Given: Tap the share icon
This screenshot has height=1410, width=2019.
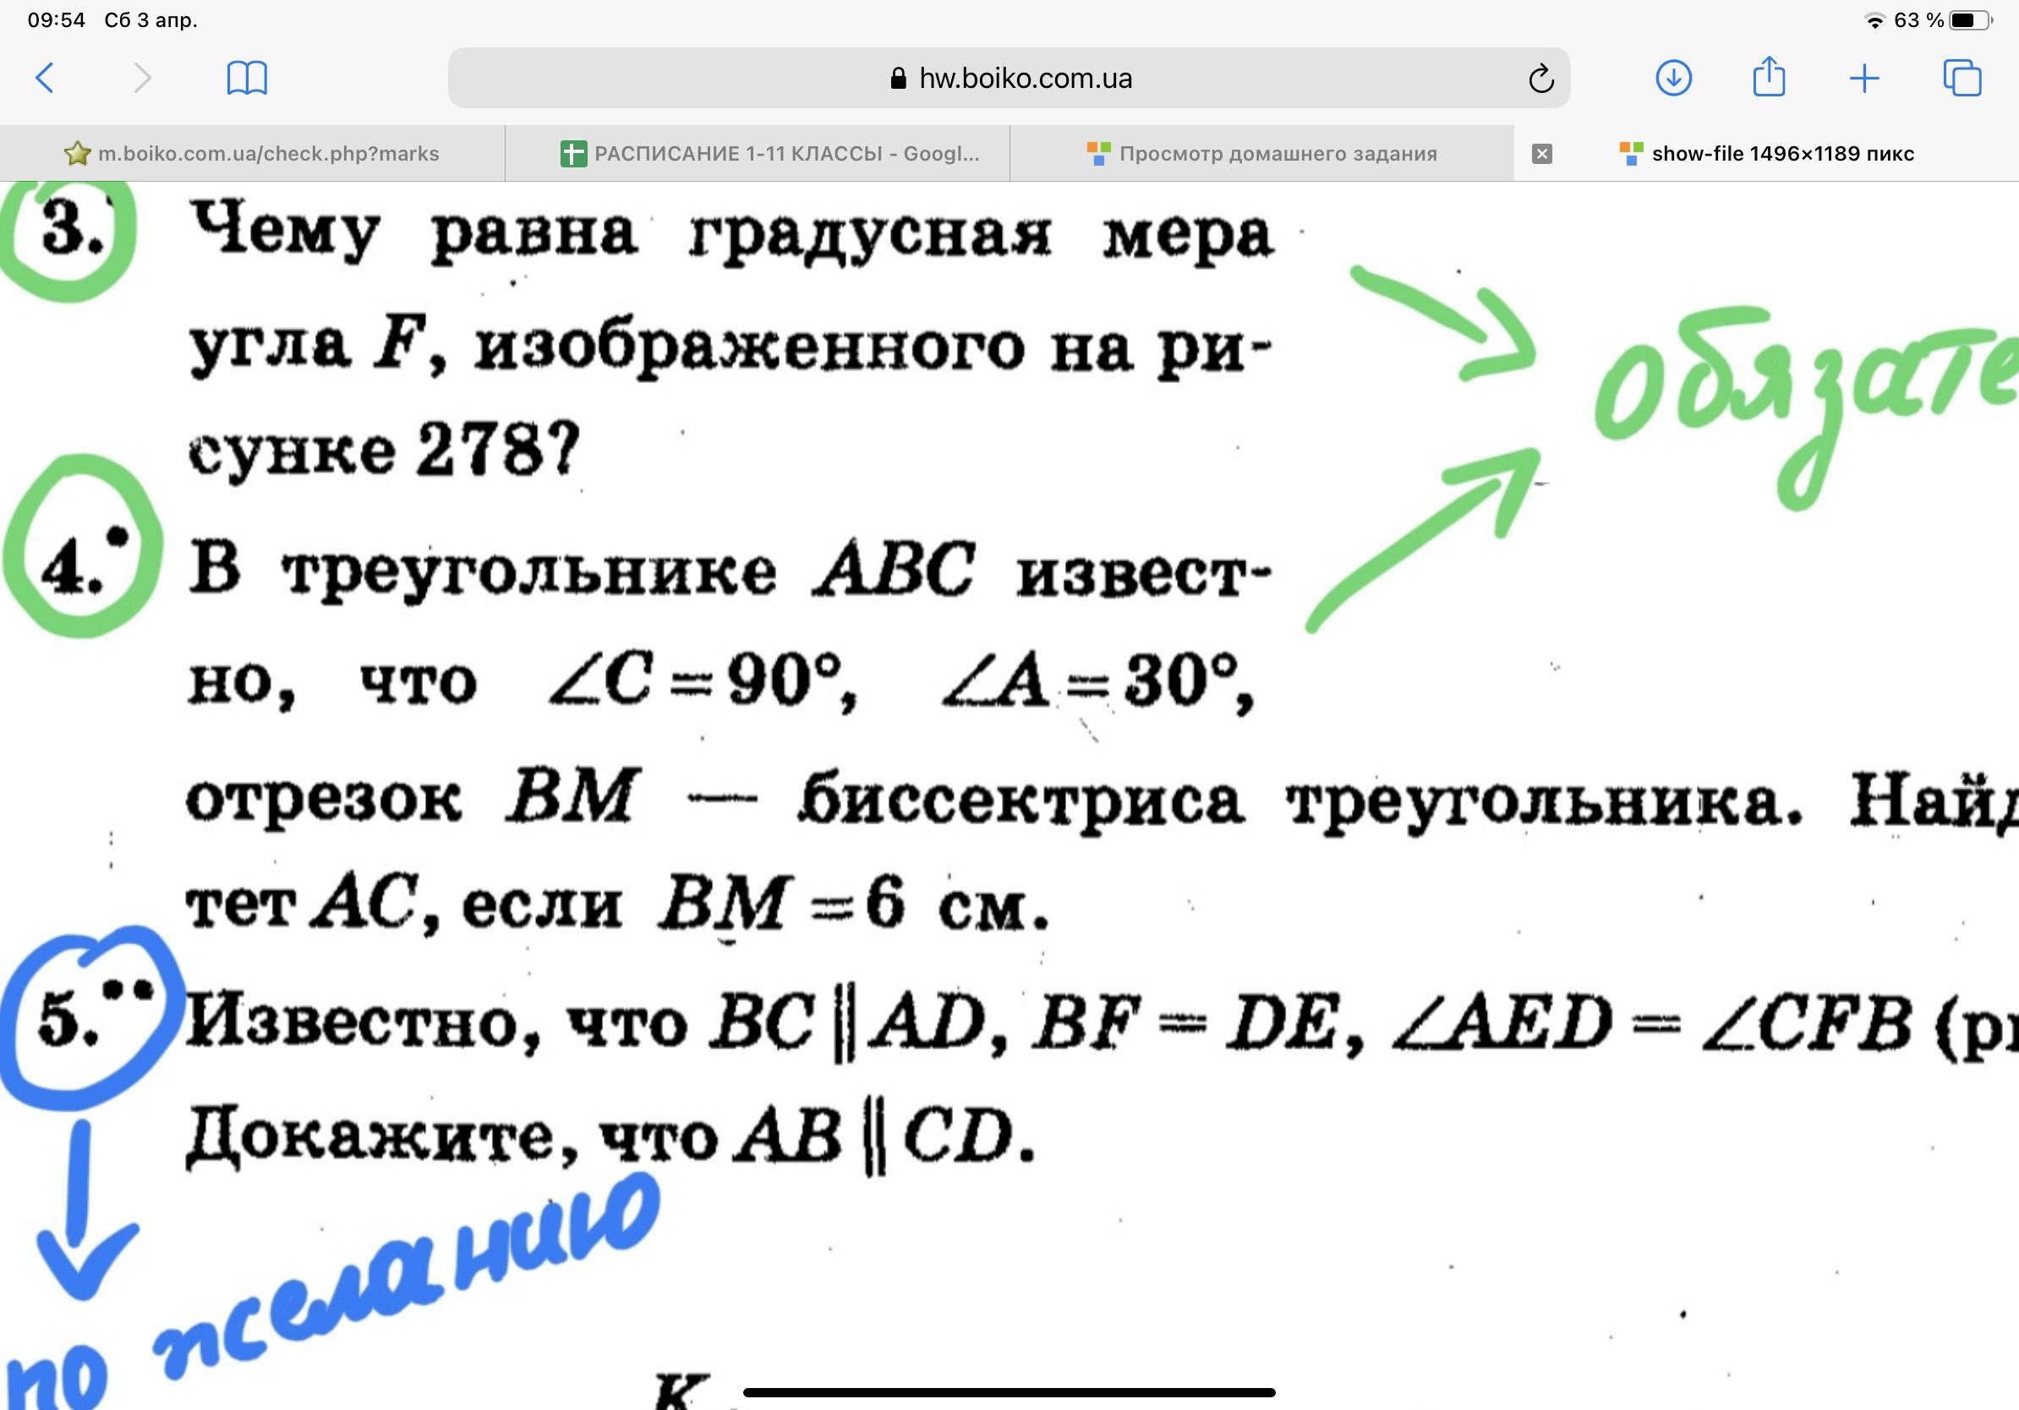Looking at the screenshot, I should (x=1769, y=78).
